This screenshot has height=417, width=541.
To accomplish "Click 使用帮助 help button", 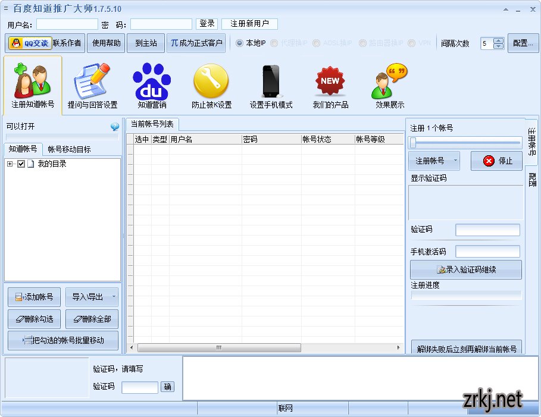I will pos(106,43).
